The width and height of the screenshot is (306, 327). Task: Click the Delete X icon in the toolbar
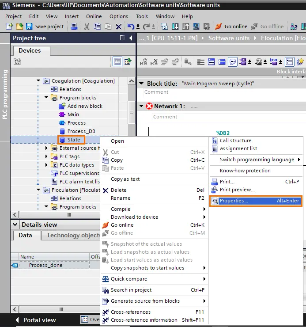pyautogui.click(x=119, y=27)
